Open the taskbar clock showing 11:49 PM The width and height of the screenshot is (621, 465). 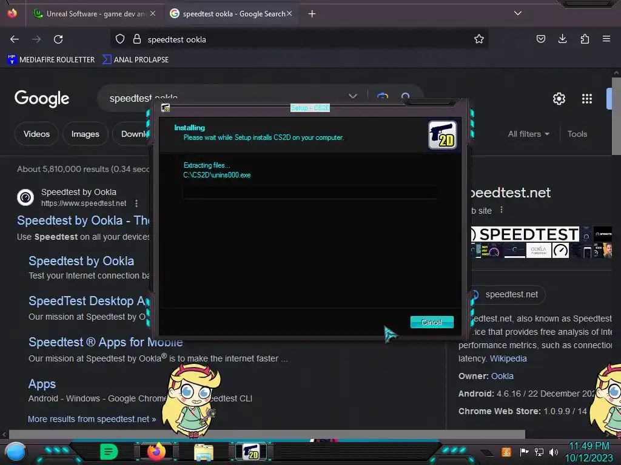pos(589,452)
